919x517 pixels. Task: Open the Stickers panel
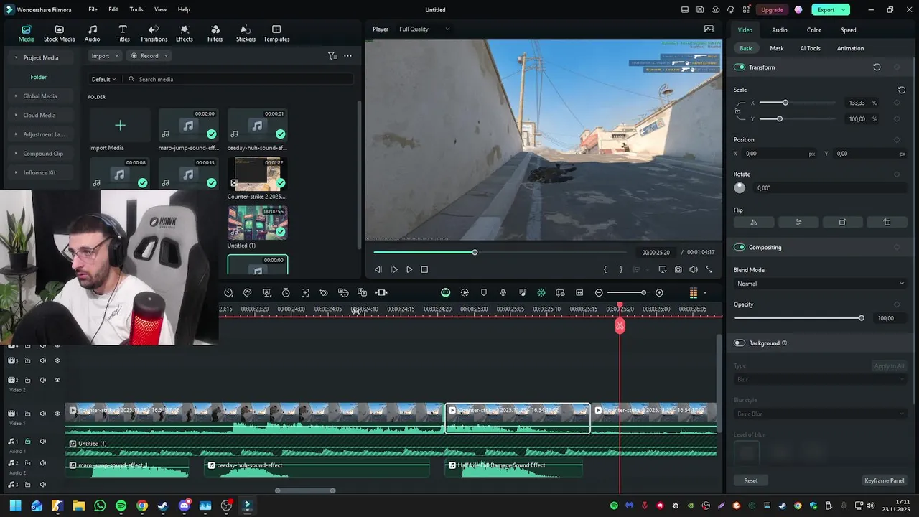click(x=246, y=34)
